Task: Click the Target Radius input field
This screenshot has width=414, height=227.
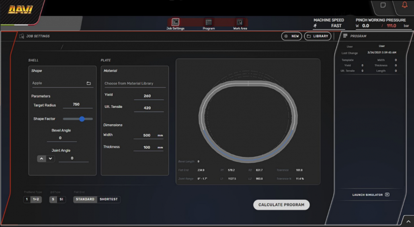Action: [76, 104]
